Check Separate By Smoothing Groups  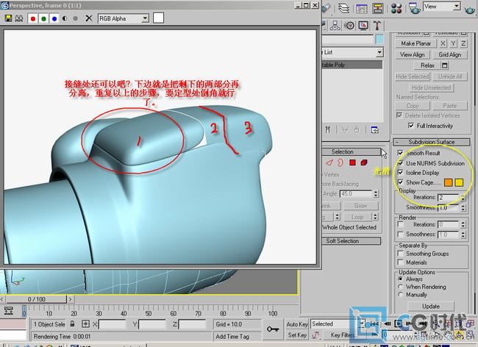pos(401,254)
